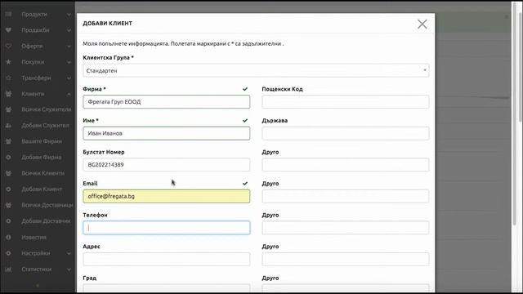Click the Добави Доставчик icon
523x294 pixels.
[x=9, y=221]
